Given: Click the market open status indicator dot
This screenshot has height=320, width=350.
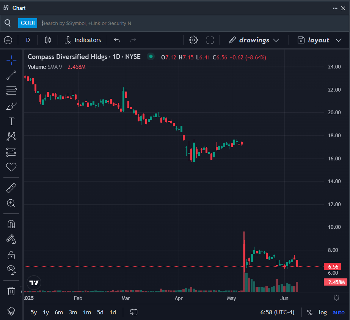Looking at the screenshot, I should [x=151, y=57].
